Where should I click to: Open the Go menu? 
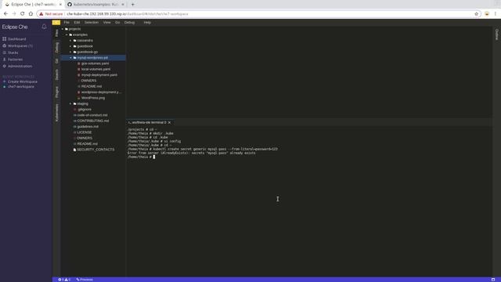click(117, 23)
